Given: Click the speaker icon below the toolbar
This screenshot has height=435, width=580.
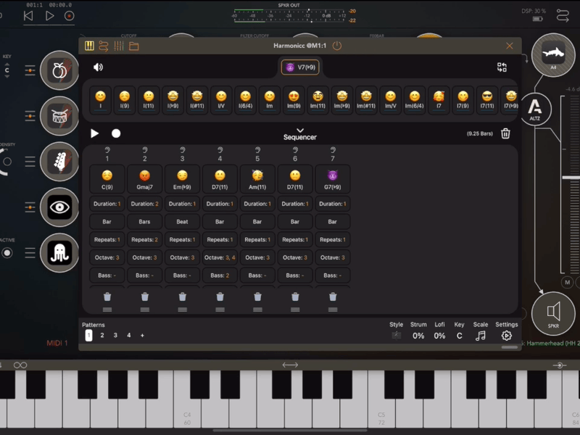Looking at the screenshot, I should pyautogui.click(x=99, y=67).
